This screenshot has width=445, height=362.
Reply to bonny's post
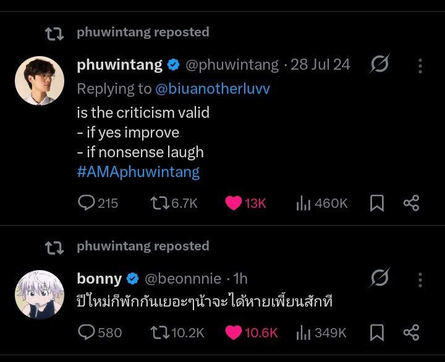(87, 332)
